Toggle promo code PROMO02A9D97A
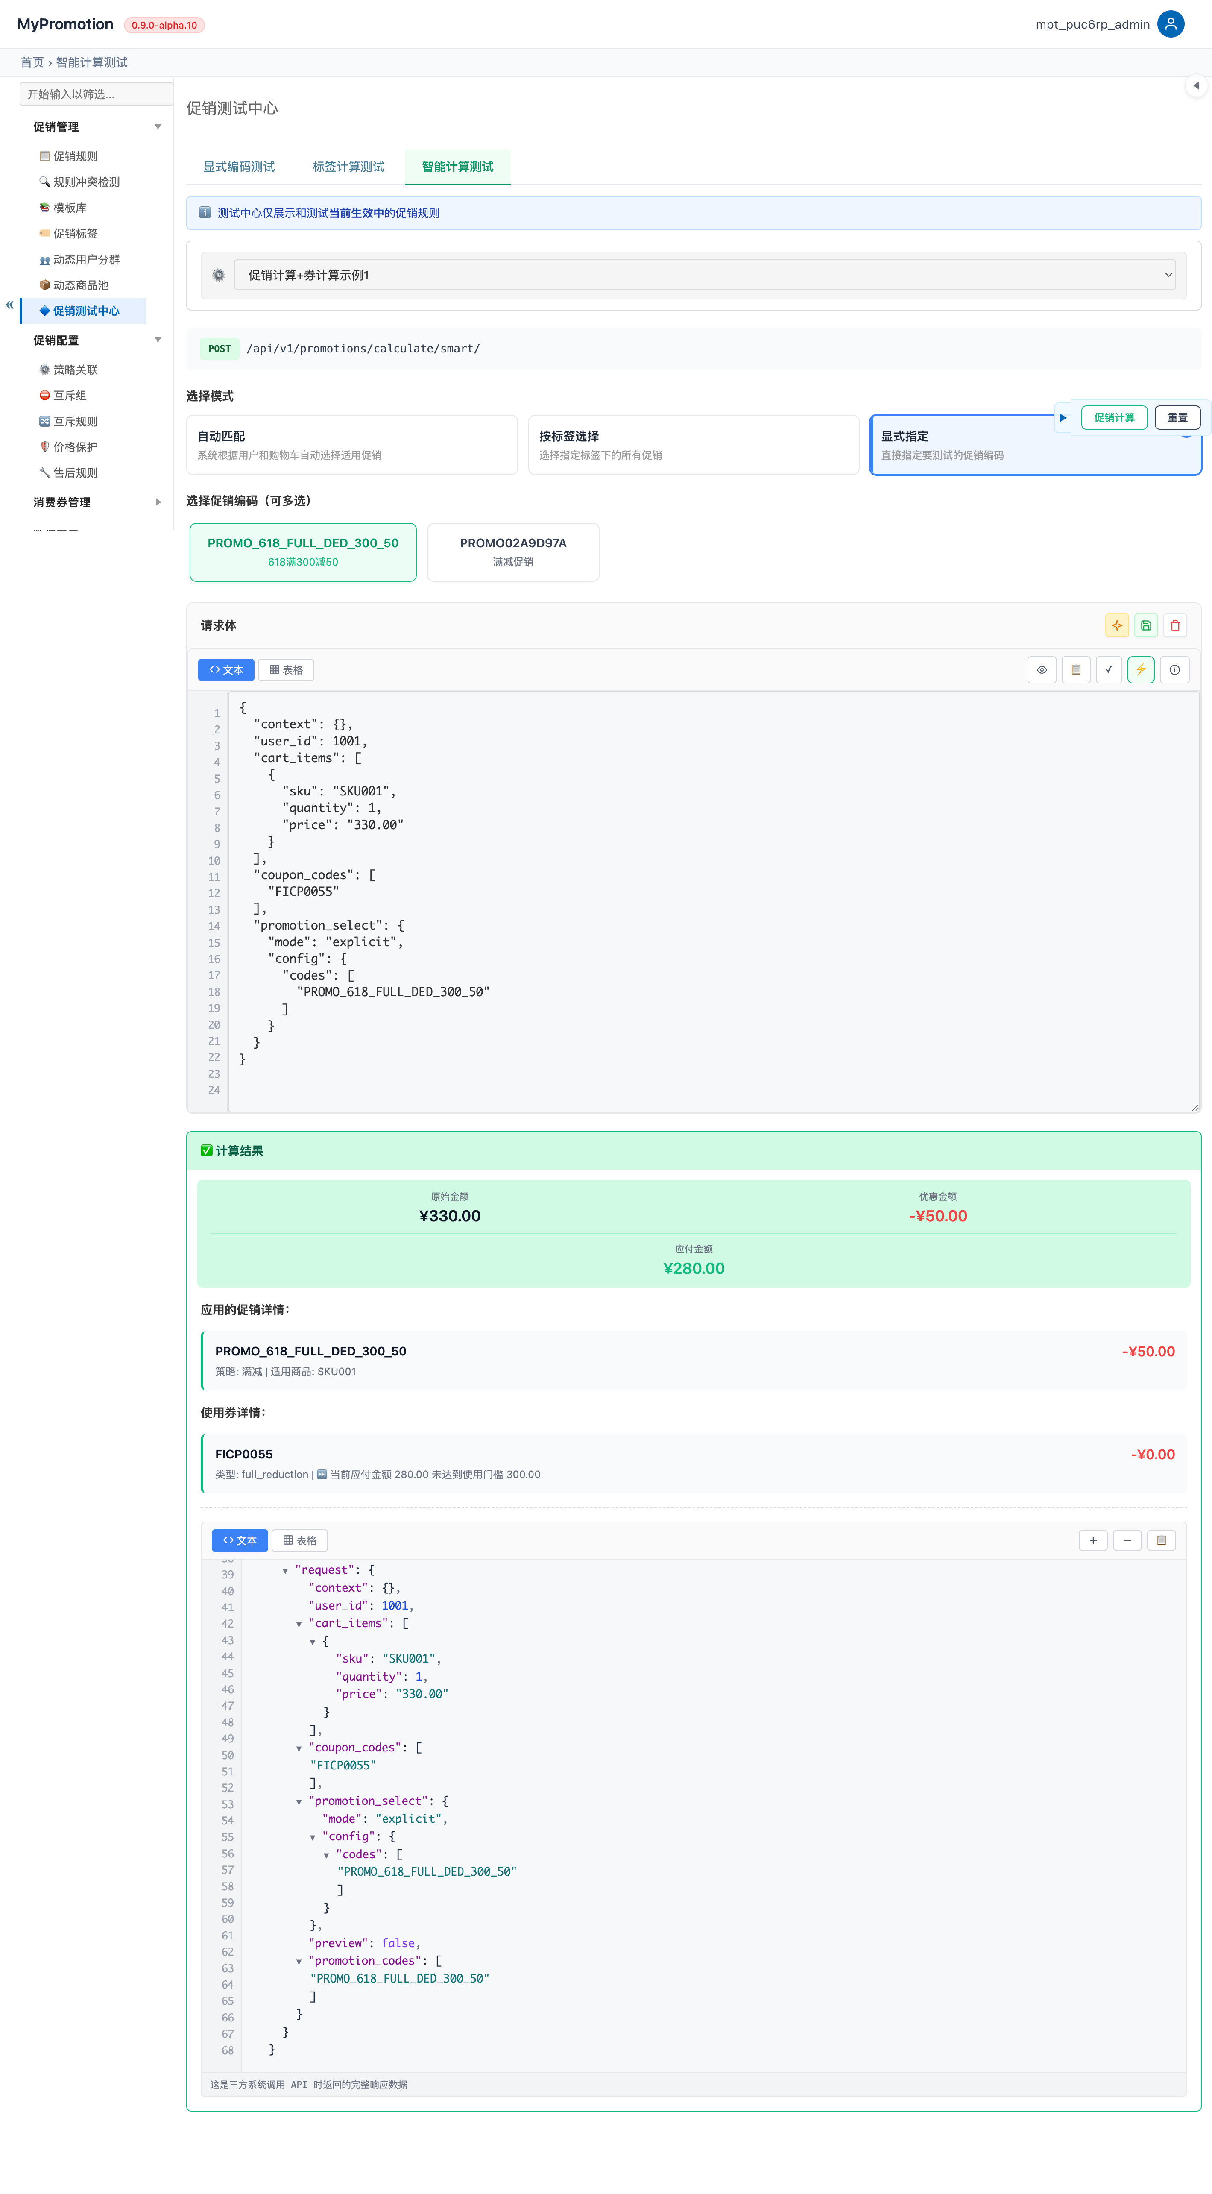The height and width of the screenshot is (2194, 1212). point(513,552)
